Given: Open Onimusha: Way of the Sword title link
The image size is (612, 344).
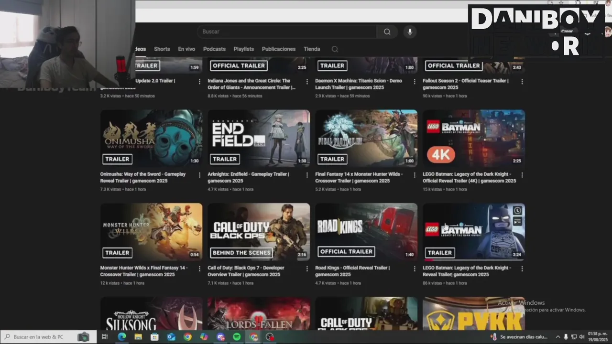Looking at the screenshot, I should 143,177.
